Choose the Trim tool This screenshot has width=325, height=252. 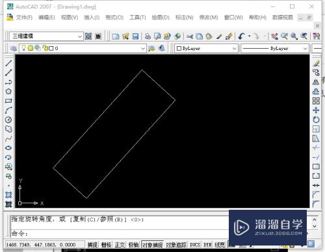click(x=316, y=148)
